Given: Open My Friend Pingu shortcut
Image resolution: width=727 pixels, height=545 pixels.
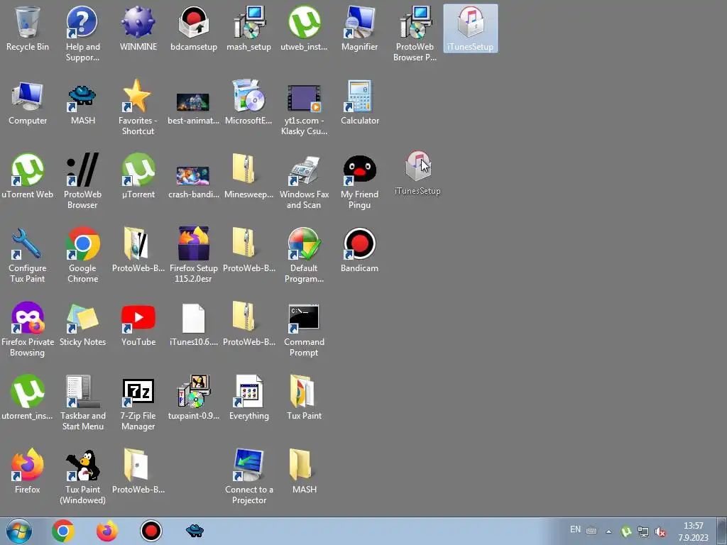Looking at the screenshot, I should click(x=359, y=182).
